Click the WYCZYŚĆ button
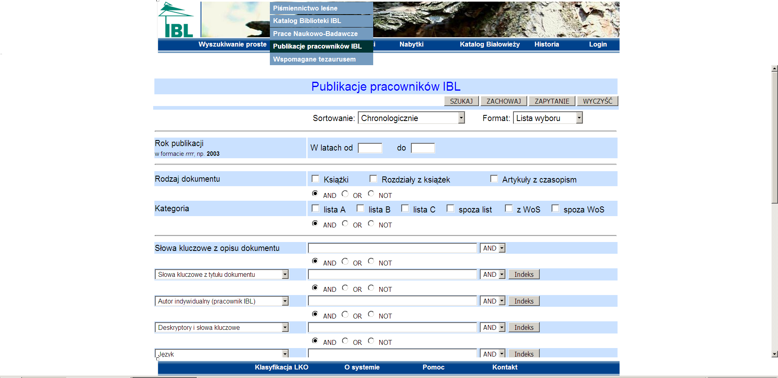This screenshot has height=378, width=778. [x=598, y=101]
